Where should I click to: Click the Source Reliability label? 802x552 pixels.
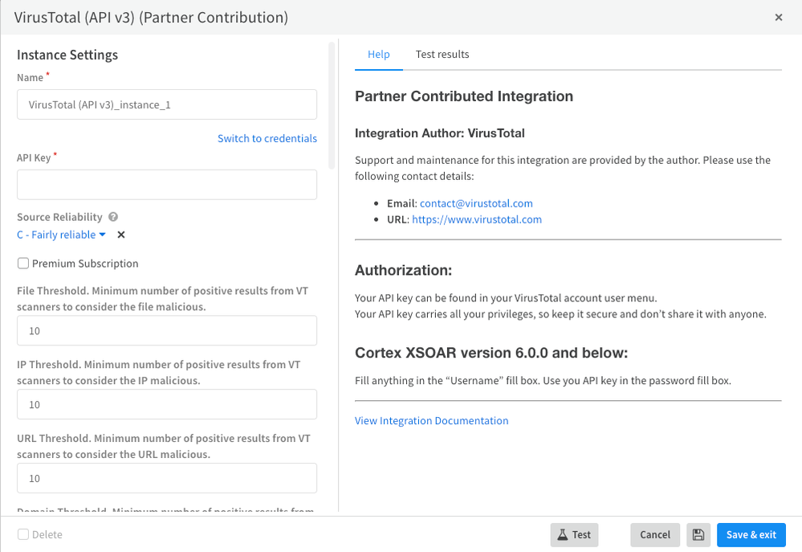pyautogui.click(x=59, y=217)
